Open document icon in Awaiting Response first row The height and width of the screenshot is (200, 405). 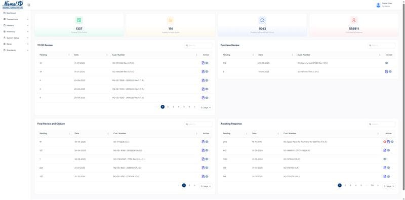[x=388, y=142]
